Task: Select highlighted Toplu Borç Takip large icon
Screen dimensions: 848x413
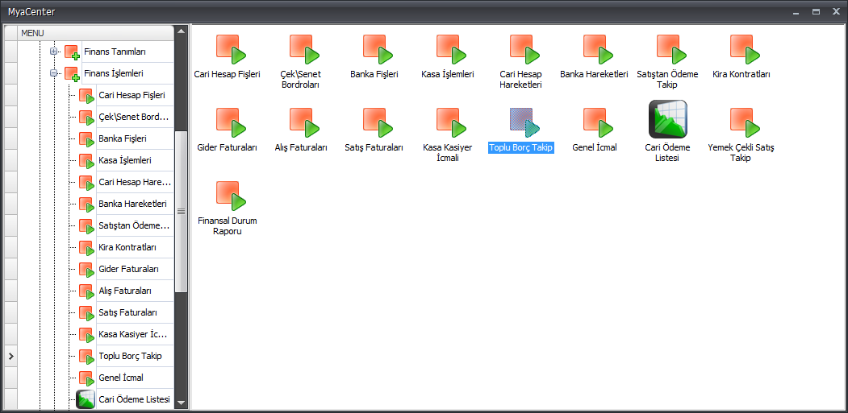Action: (x=525, y=122)
